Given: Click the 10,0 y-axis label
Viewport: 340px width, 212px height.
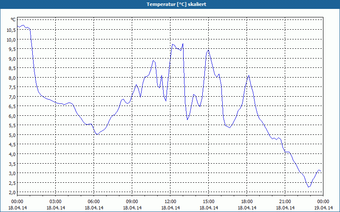Looking at the screenshot, I should pyautogui.click(x=11, y=39).
